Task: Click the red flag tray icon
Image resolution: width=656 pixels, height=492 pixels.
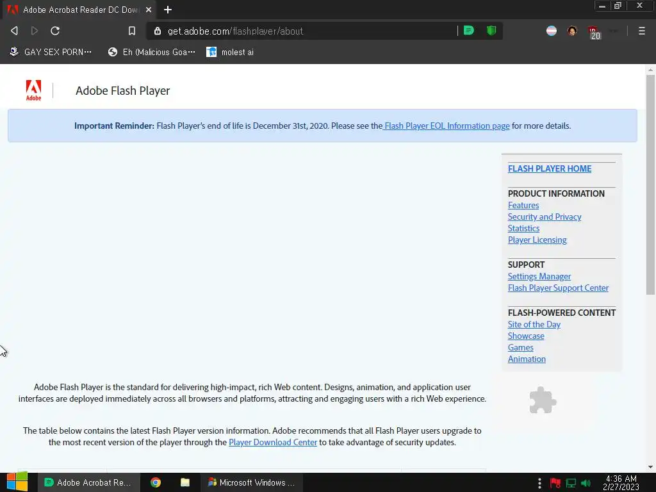Action: (x=555, y=483)
